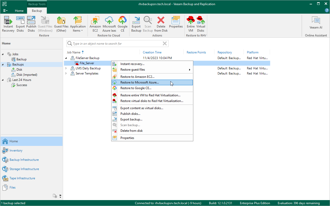Sort by Platform column header
This screenshot has height=206, width=330.
[253, 52]
